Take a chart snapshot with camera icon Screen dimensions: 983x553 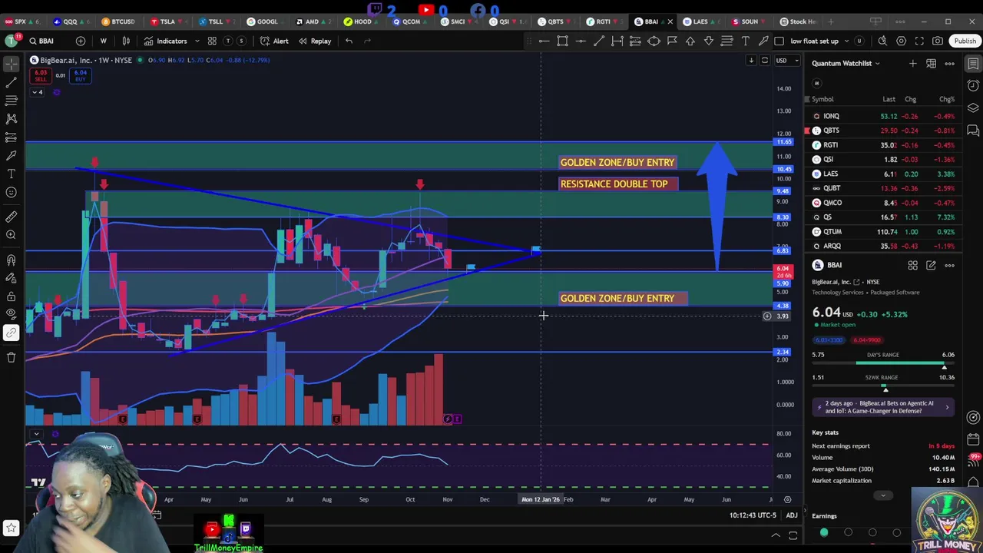938,41
